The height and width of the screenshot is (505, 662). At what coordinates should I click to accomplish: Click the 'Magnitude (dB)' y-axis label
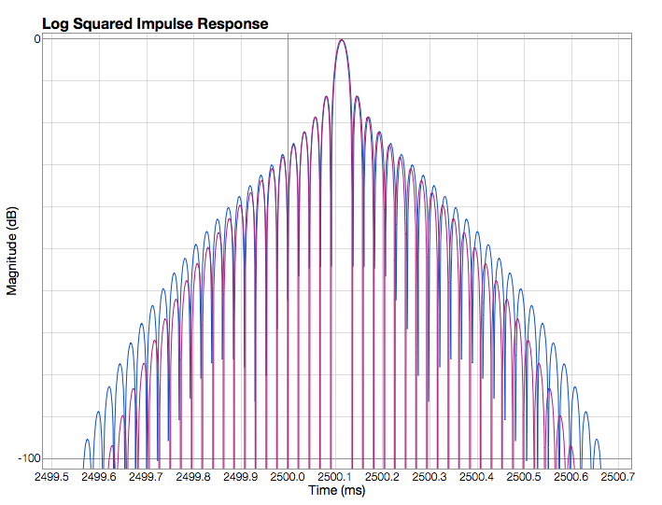point(12,251)
